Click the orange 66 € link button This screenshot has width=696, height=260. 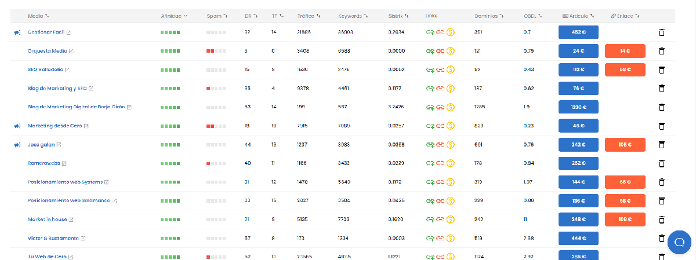coord(625,182)
